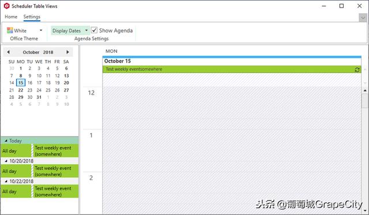The height and width of the screenshot is (215, 369).
Task: Click the 2018 year label
Action: 48,52
